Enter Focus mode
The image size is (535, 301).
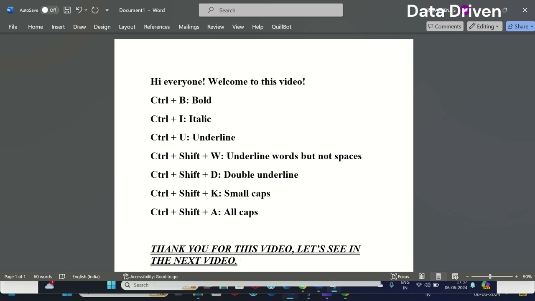pyautogui.click(x=400, y=276)
